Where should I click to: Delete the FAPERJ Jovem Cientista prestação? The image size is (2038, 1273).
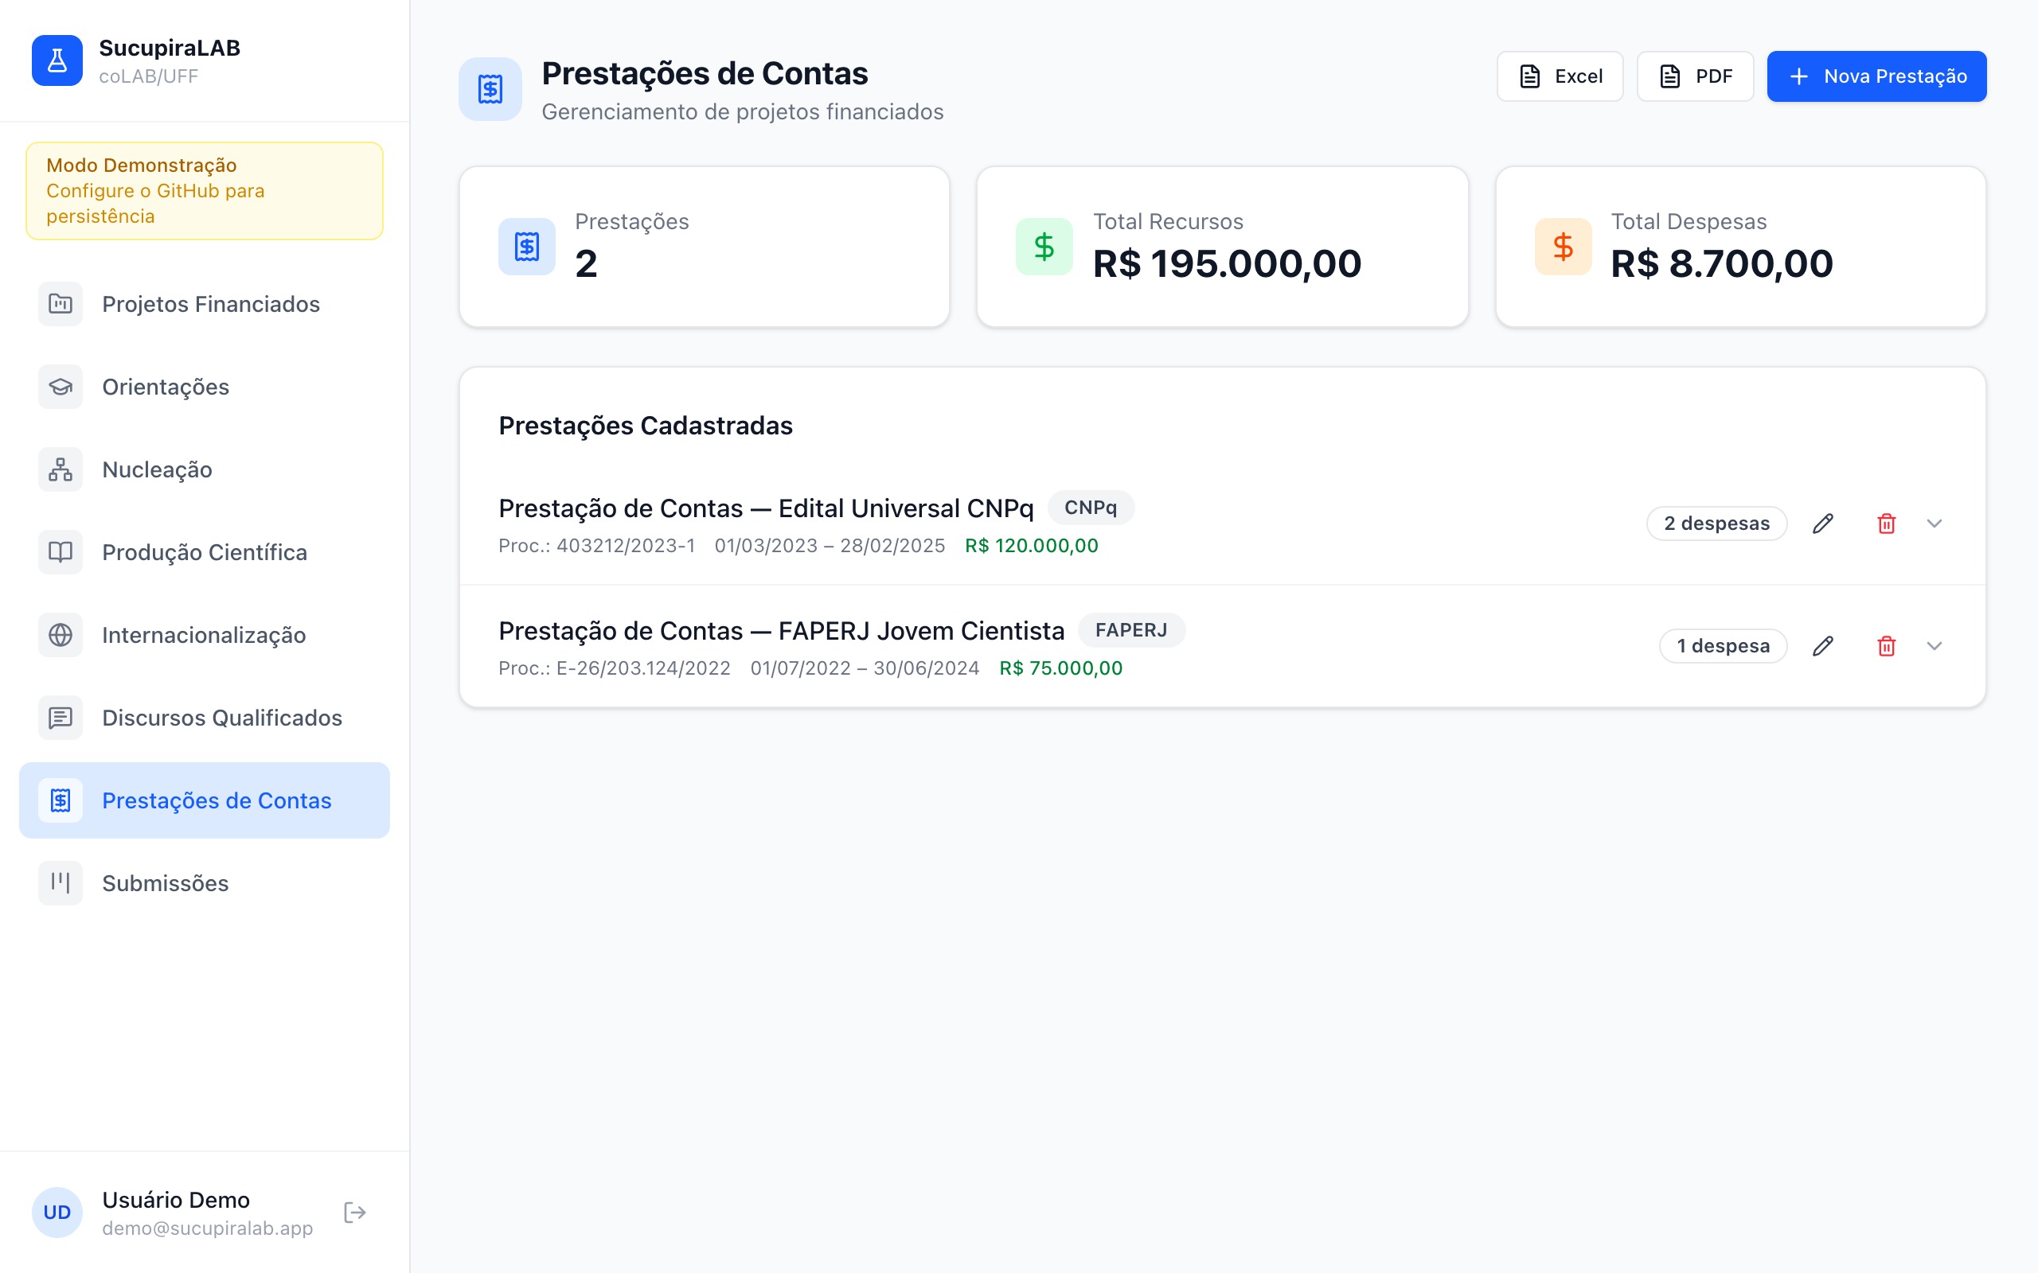click(1888, 646)
